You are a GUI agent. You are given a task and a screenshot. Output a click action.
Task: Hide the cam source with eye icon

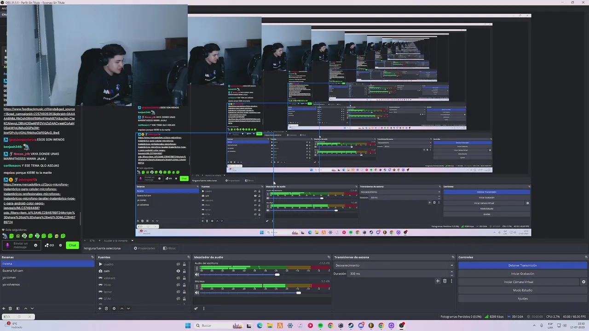coord(178,271)
